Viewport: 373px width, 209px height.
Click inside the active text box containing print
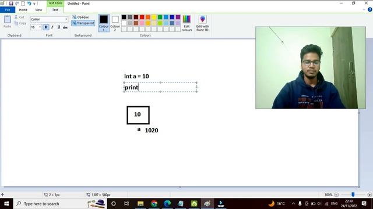tap(160, 87)
